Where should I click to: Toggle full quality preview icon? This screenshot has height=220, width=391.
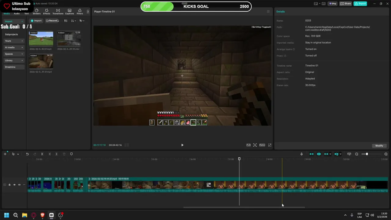[248, 145]
